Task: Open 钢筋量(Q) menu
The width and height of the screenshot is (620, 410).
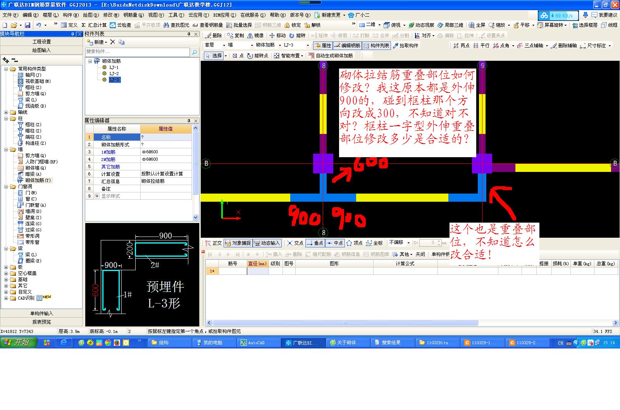Action: [133, 15]
